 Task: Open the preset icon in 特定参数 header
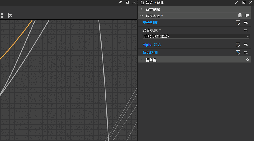click(x=240, y=16)
